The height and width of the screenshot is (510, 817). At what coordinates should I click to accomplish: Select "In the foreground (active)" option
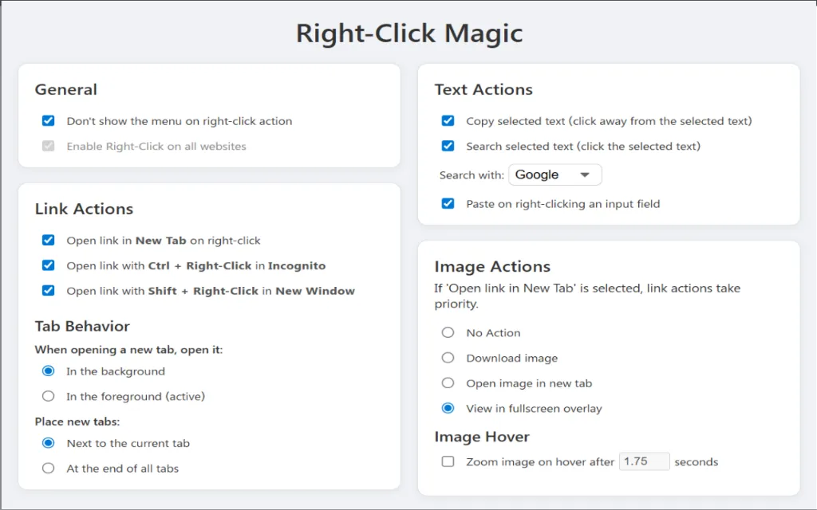coord(48,396)
